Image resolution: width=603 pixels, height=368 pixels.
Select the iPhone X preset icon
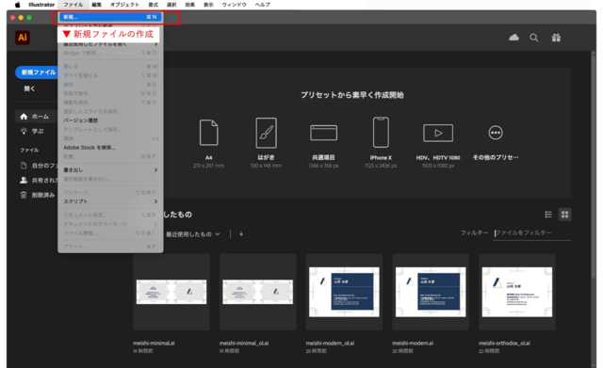[x=381, y=133]
